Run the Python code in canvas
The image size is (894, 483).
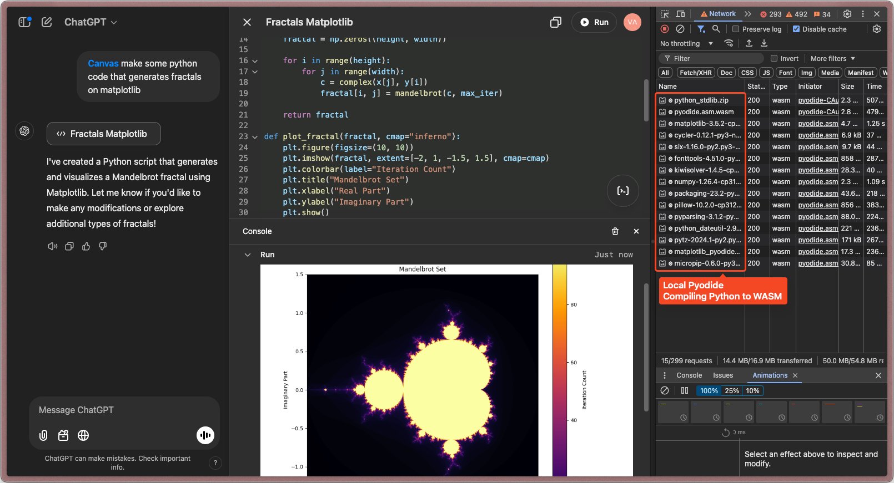click(x=594, y=22)
